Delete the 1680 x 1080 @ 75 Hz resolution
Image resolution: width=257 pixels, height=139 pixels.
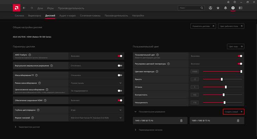pos(238,121)
